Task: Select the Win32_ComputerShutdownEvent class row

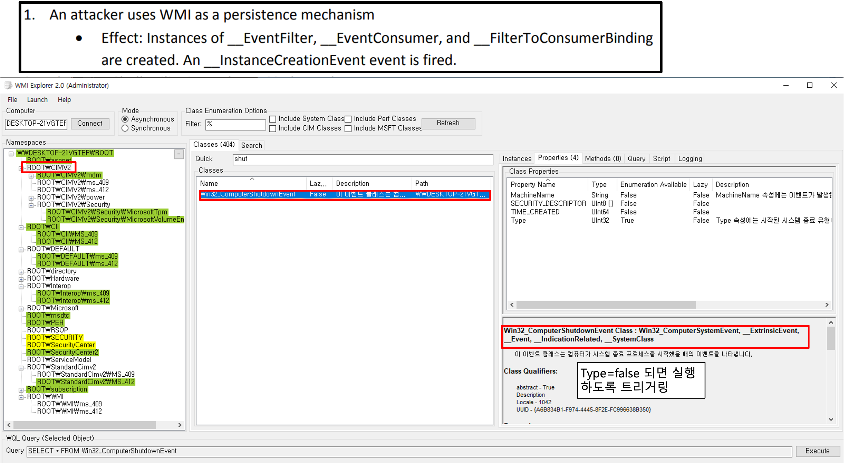Action: tap(345, 195)
